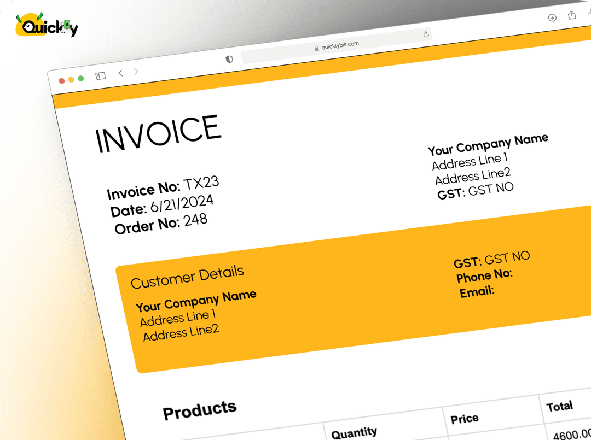This screenshot has width=591, height=440.
Task: Maximize the browser with the green button
Action: 80,78
